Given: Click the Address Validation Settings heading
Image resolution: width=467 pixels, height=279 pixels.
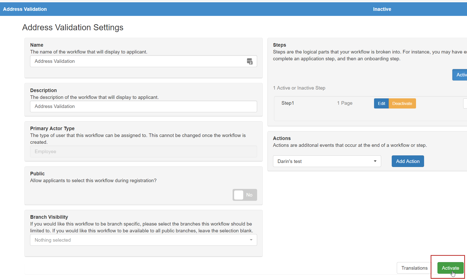Looking at the screenshot, I should pyautogui.click(x=73, y=27).
